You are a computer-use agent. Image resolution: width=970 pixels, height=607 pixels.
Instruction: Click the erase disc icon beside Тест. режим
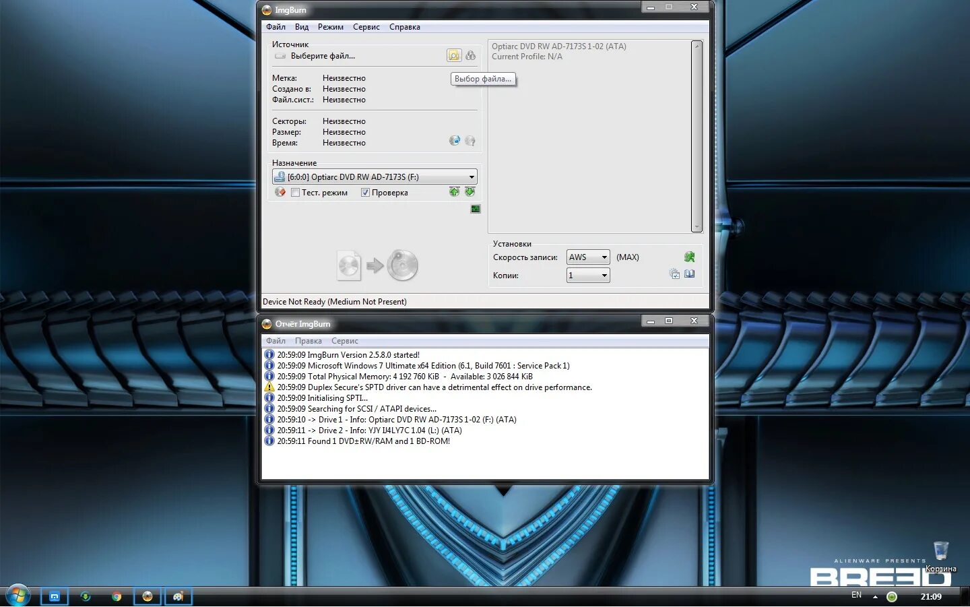[280, 192]
